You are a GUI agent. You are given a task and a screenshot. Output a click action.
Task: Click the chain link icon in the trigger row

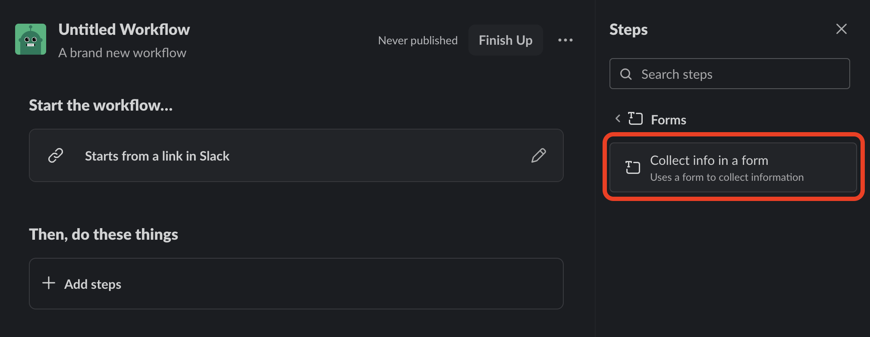click(56, 155)
